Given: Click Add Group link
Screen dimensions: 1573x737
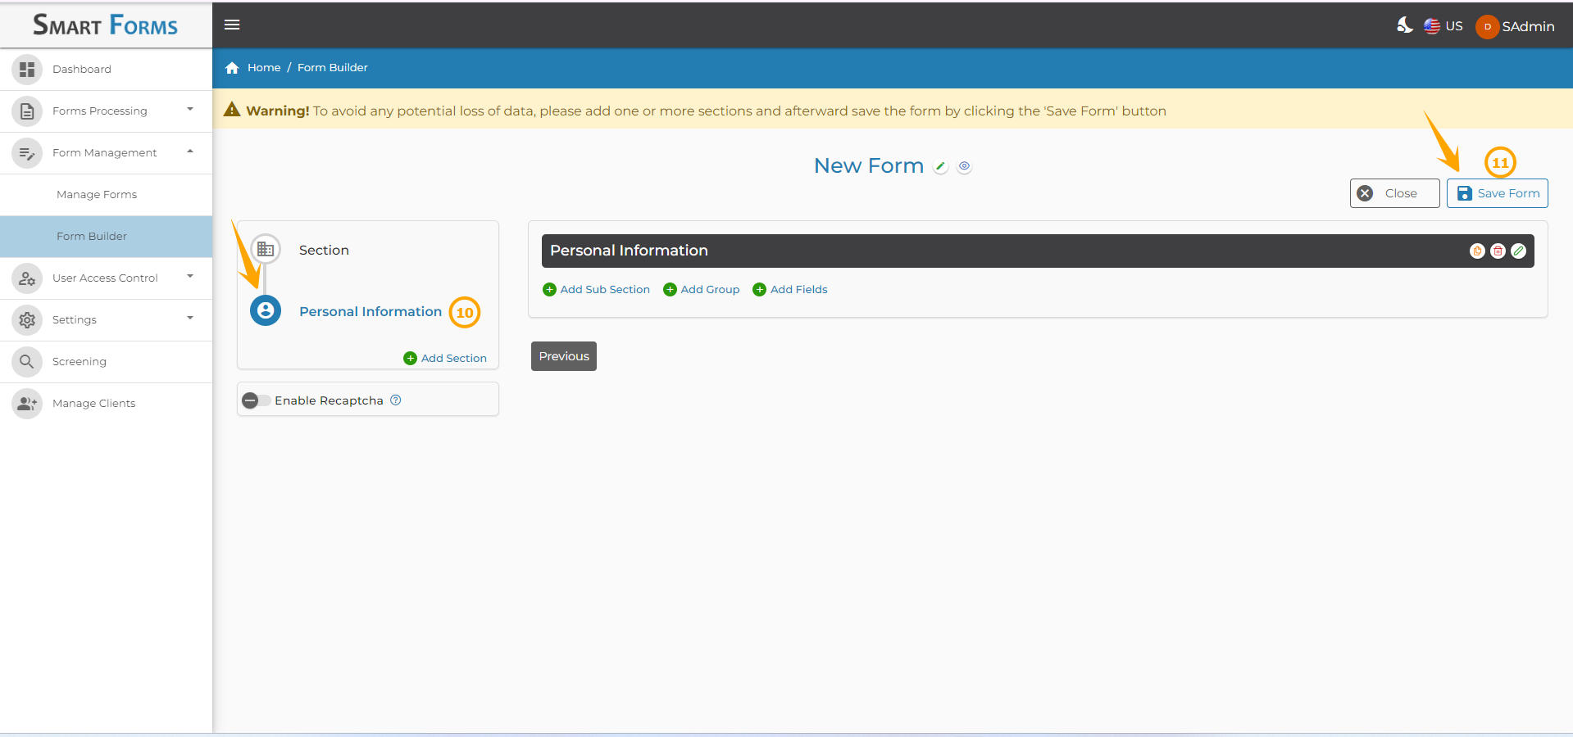Looking at the screenshot, I should click(702, 290).
